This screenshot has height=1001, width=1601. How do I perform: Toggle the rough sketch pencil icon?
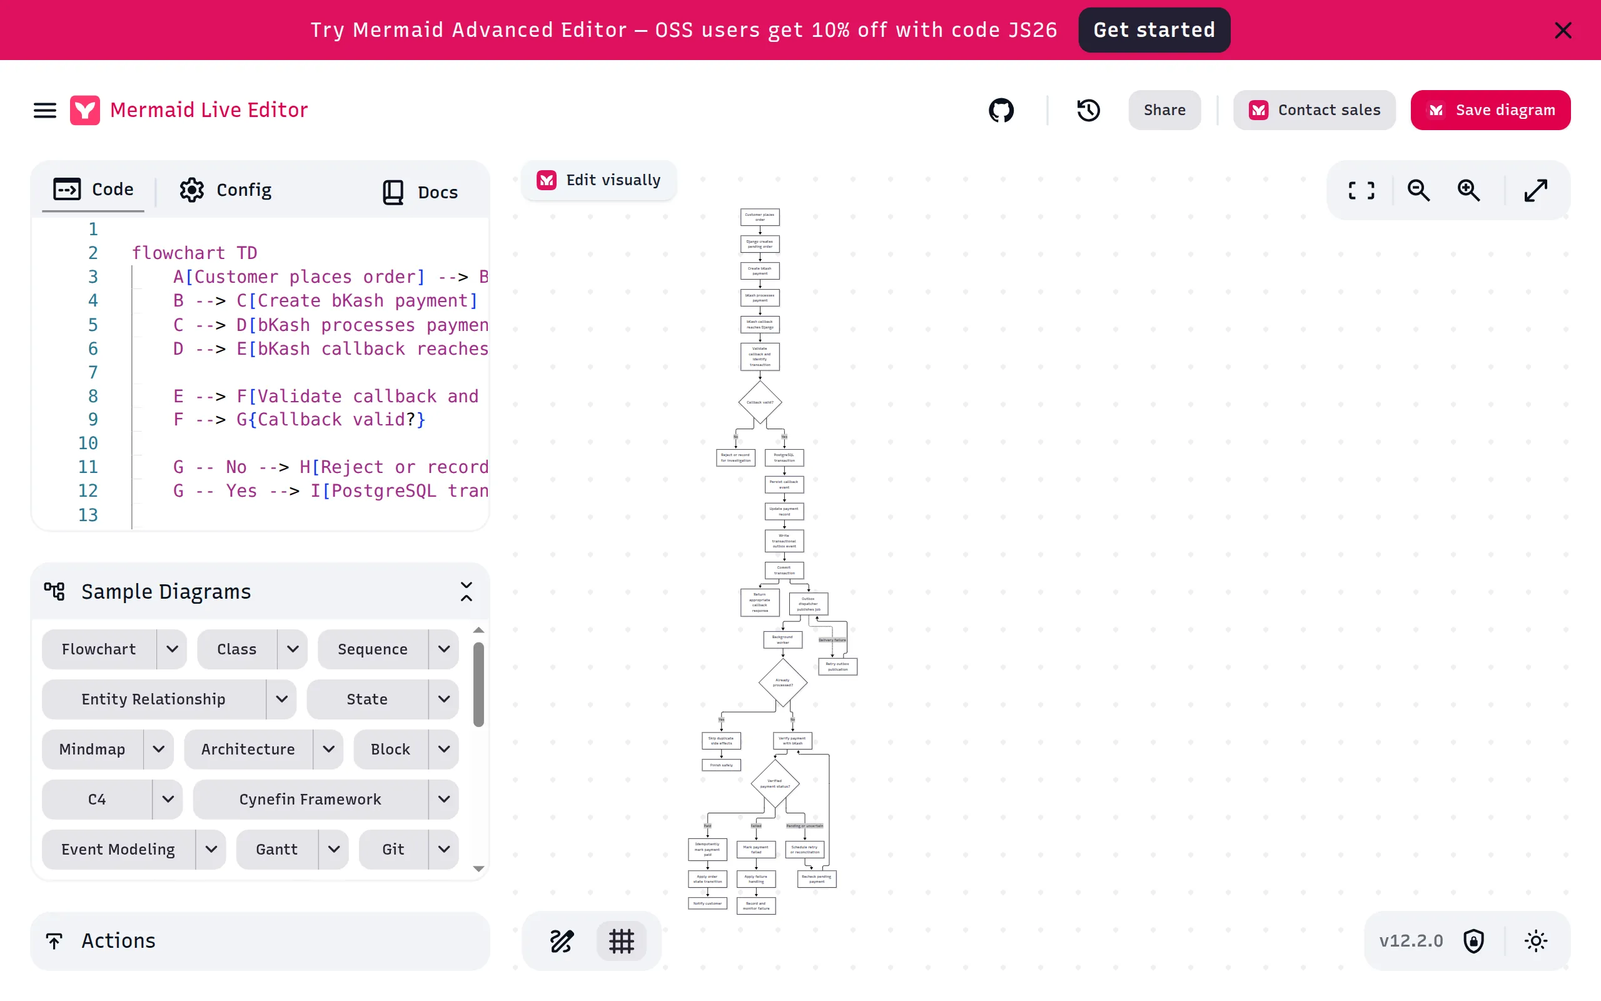coord(562,941)
